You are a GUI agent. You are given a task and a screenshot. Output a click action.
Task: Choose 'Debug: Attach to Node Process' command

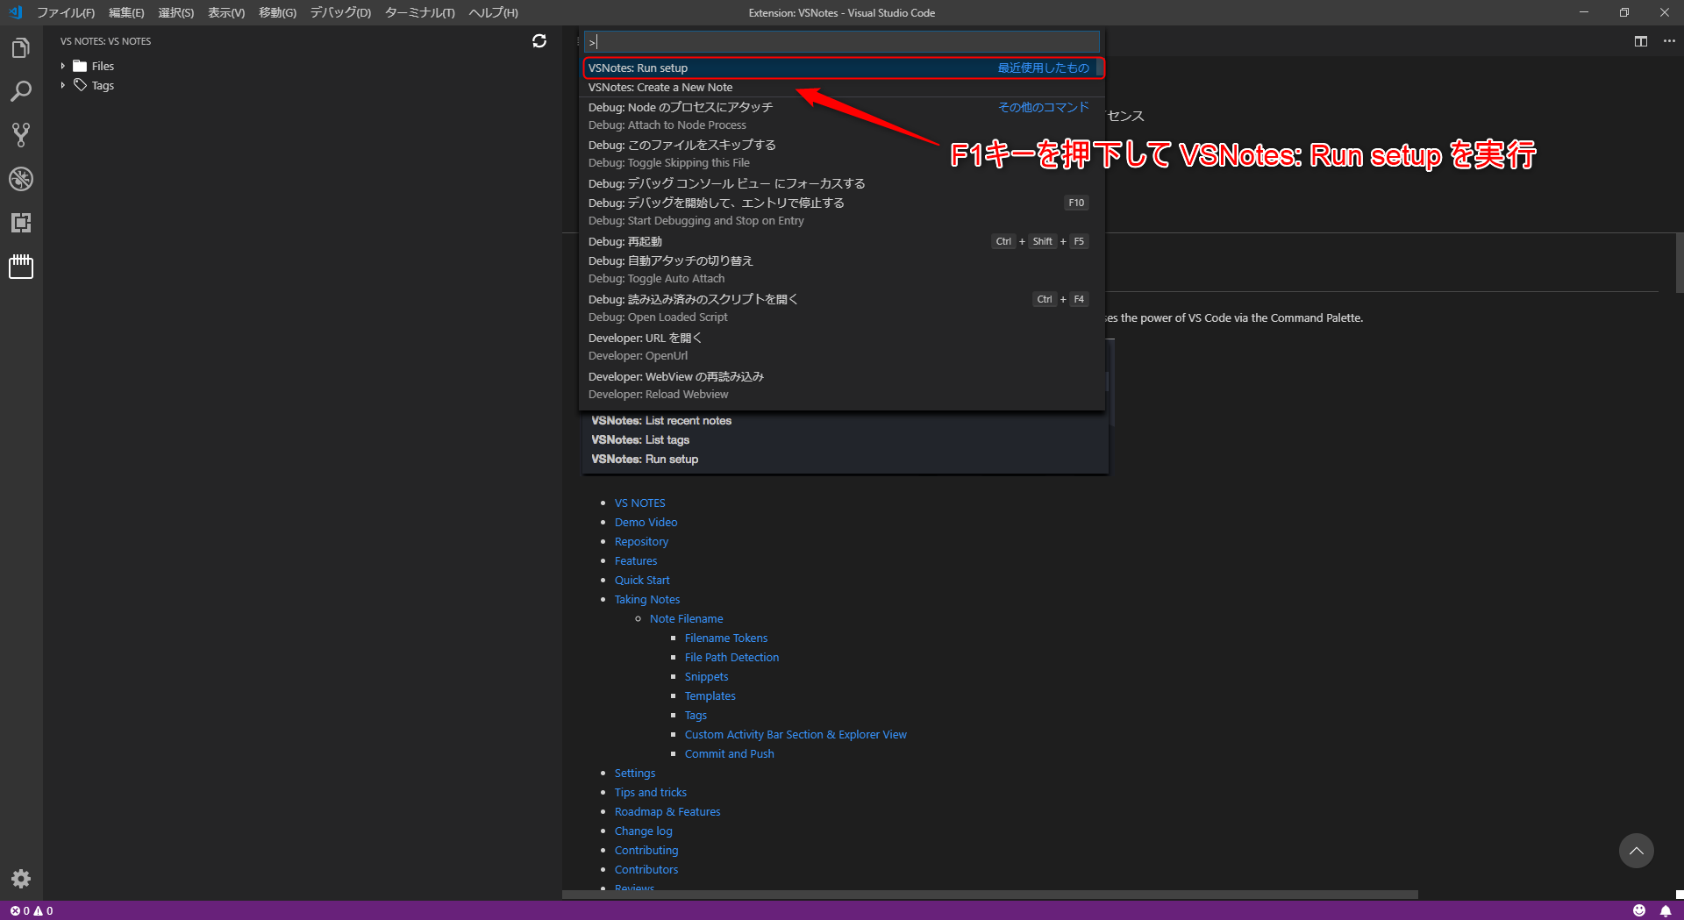[x=842, y=116]
